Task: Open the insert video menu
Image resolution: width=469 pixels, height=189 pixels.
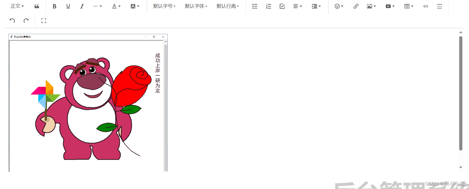Action: click(x=390, y=6)
